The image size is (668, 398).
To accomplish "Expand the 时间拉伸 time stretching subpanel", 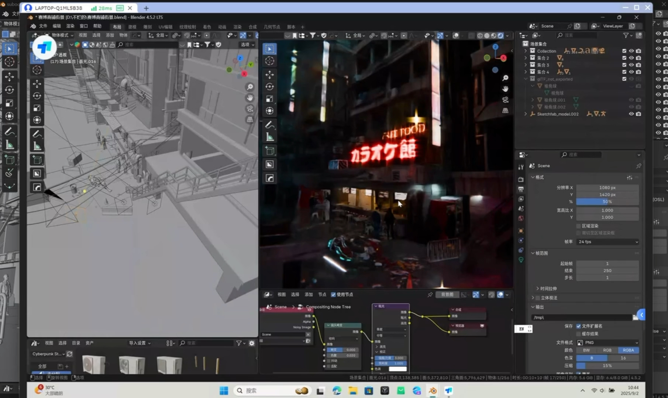I will click(x=546, y=289).
